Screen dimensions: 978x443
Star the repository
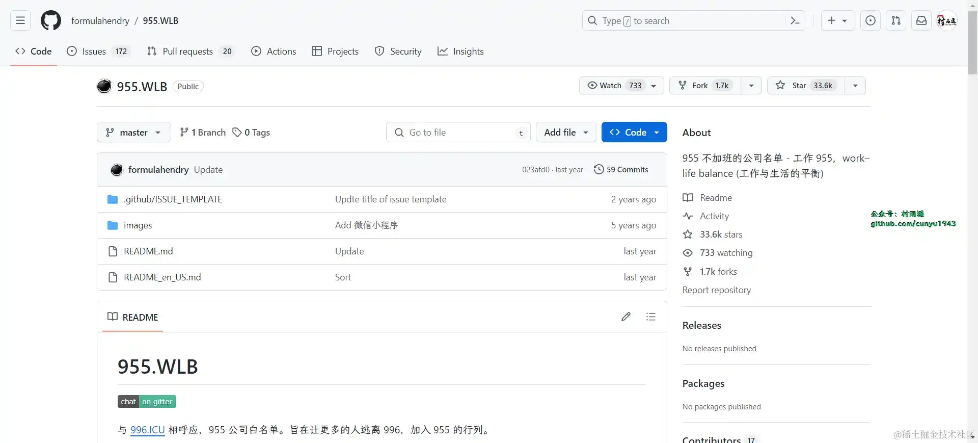click(806, 86)
